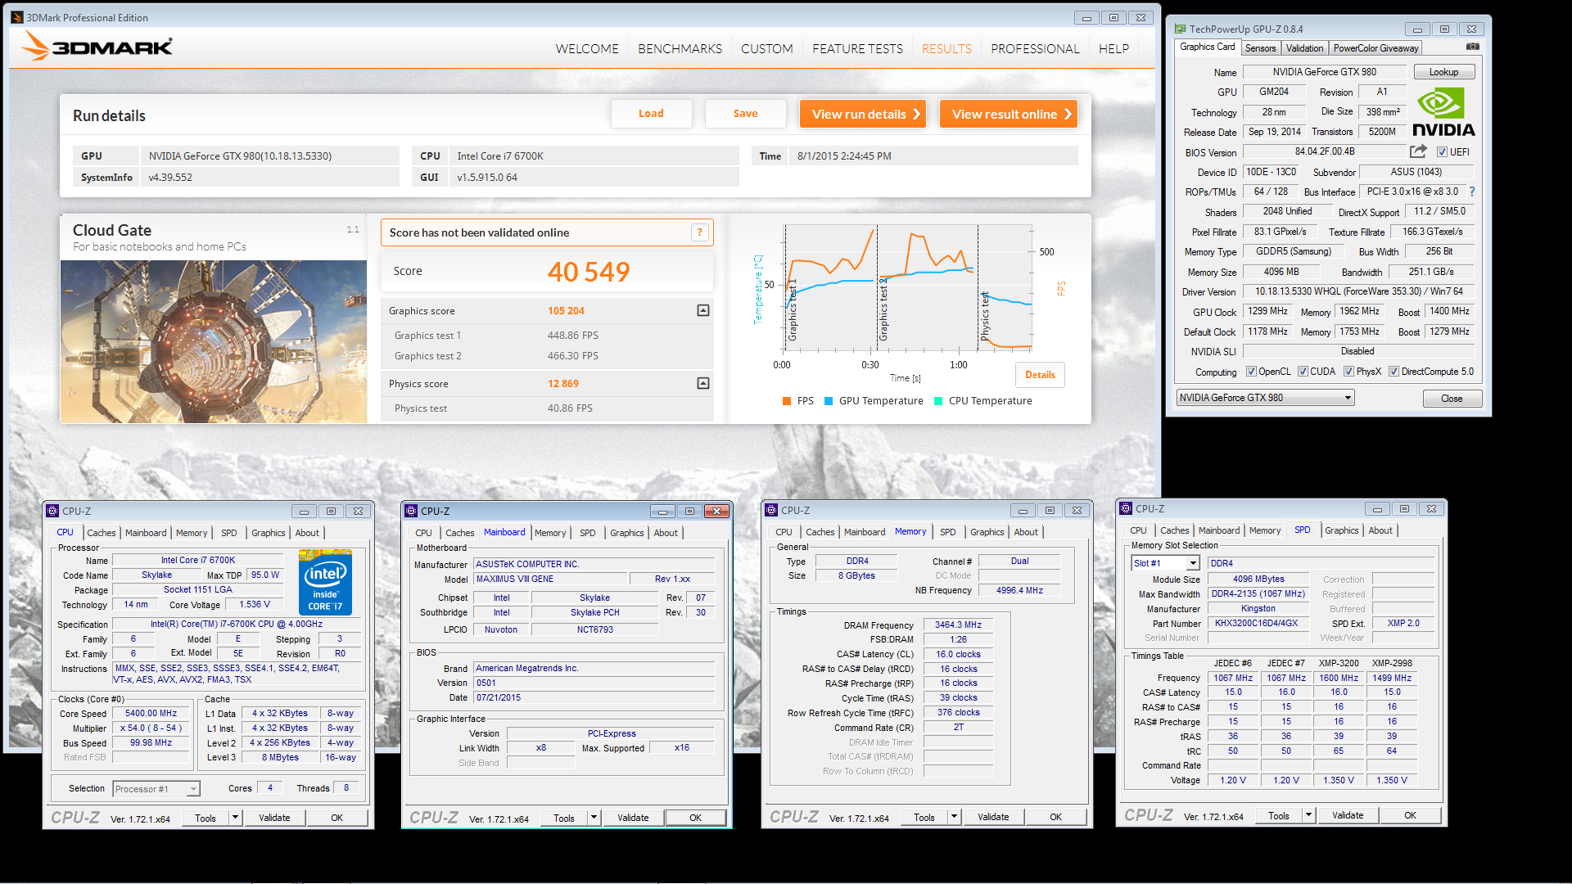
Task: Open the Processor #1 selection dropdown
Action: coord(156,789)
